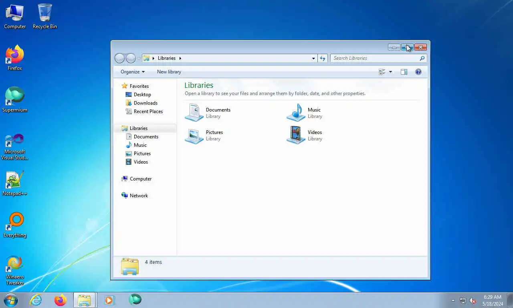This screenshot has width=513, height=308.
Task: Launch Internet Explorer from taskbar
Action: (x=36, y=300)
